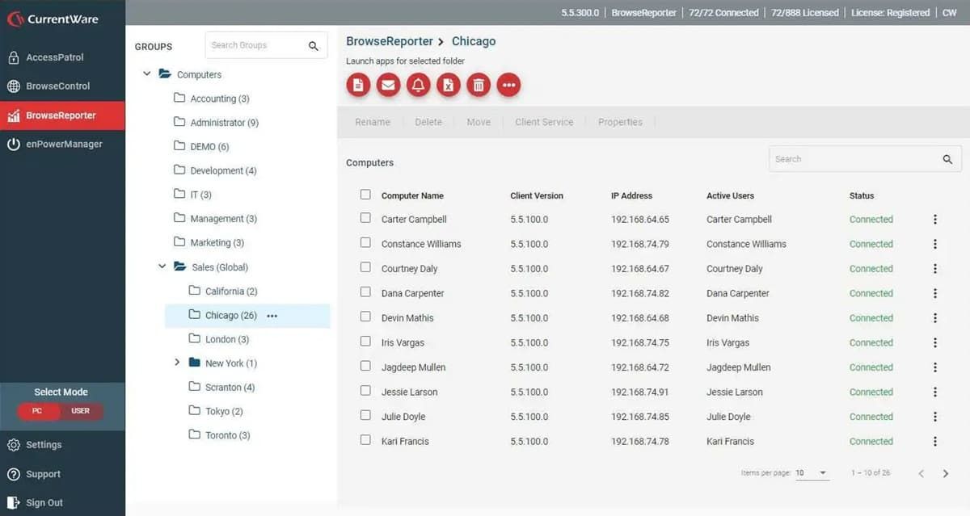Image resolution: width=970 pixels, height=516 pixels.
Task: Switch to enPowerManager module
Action: coord(64,144)
